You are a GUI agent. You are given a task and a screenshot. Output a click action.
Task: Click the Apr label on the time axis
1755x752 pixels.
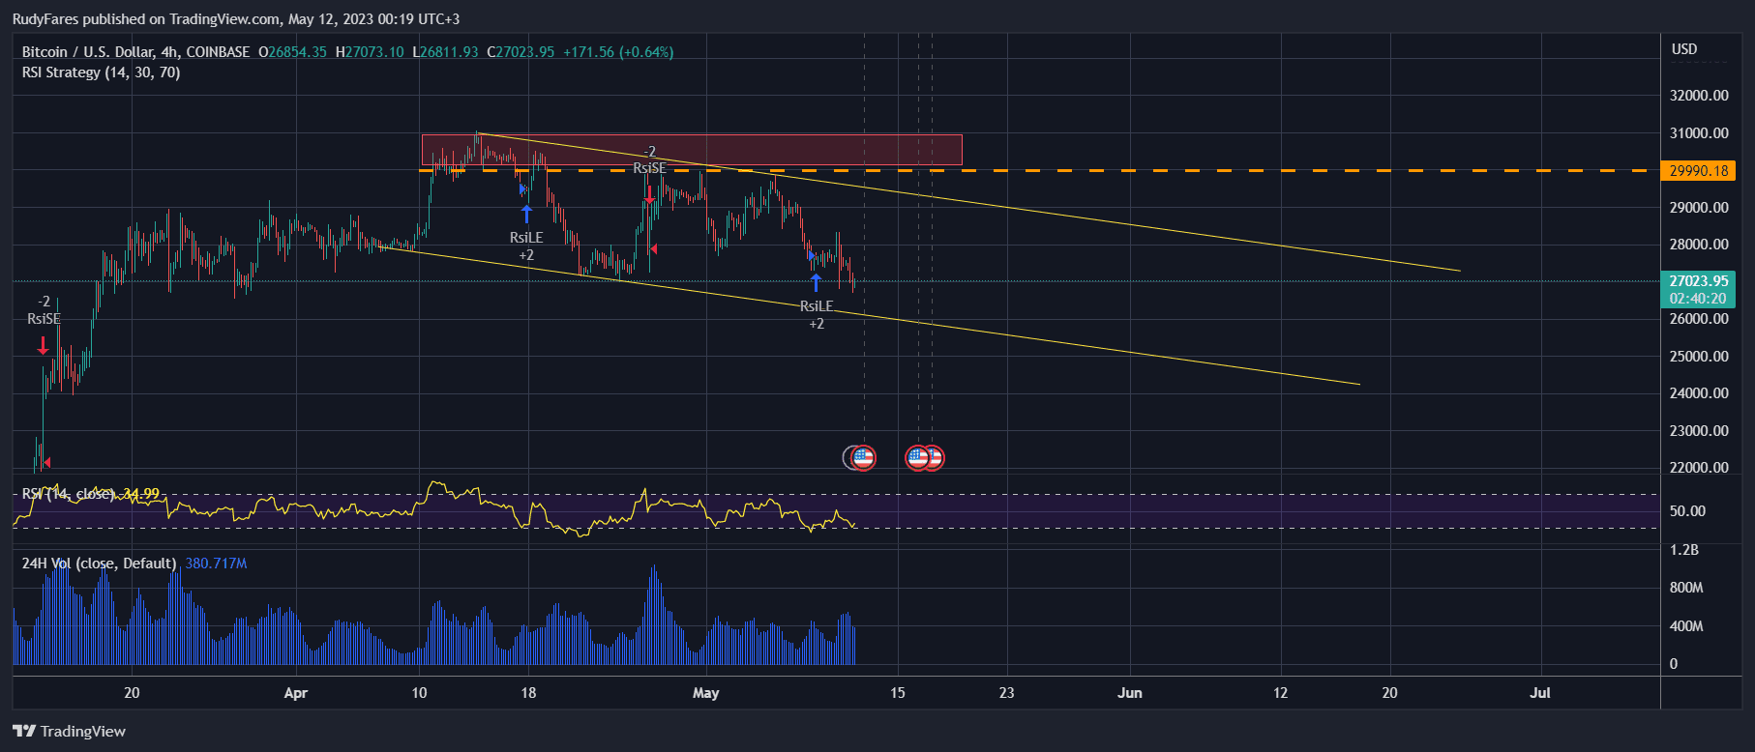click(296, 693)
